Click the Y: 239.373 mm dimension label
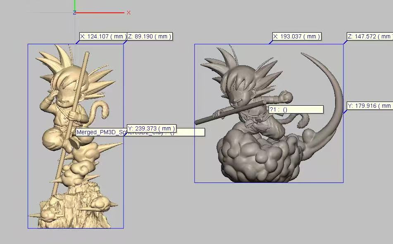Screen dimensions: 393x244 coord(151,128)
